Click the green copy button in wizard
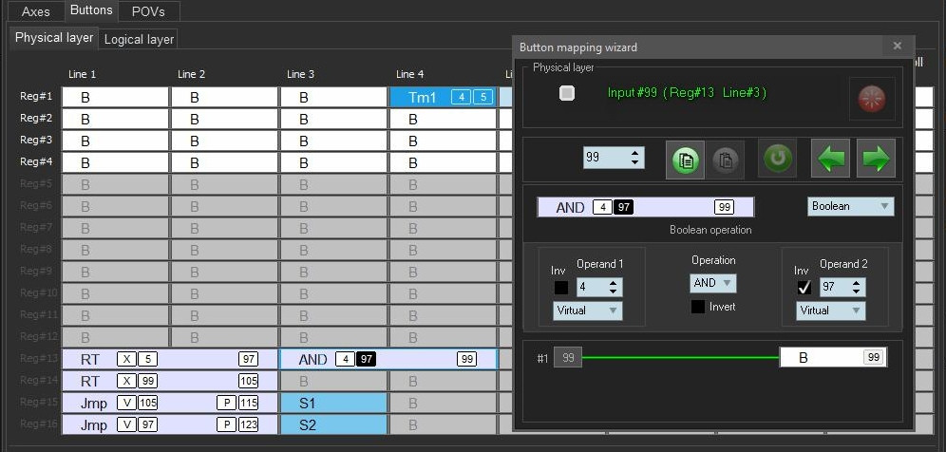 [685, 160]
